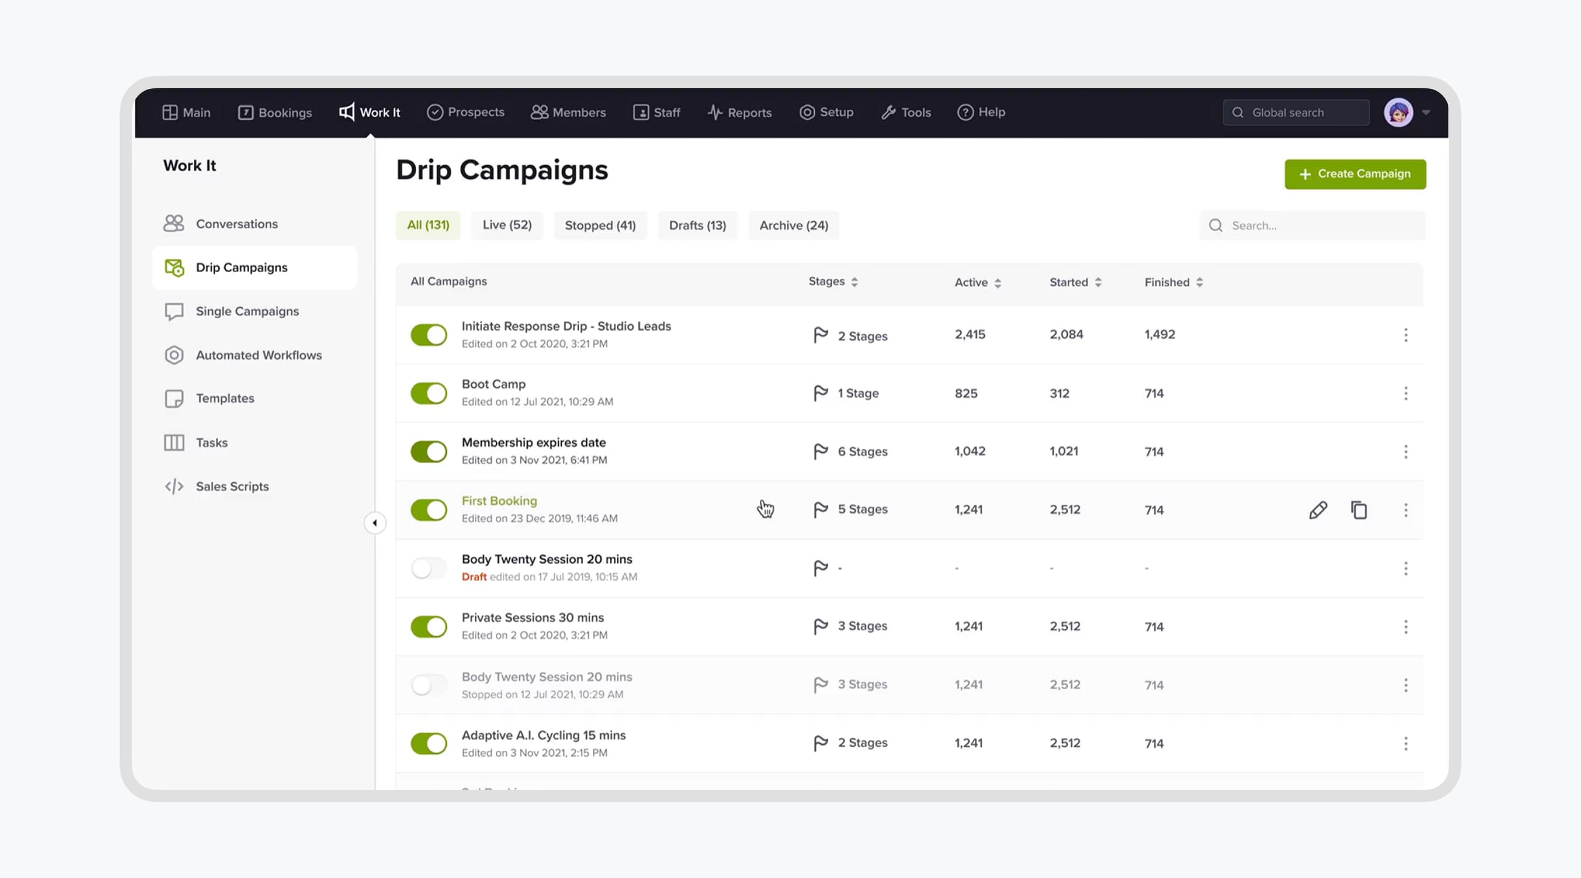Open Reports in top navigation
1581x878 pixels.
click(x=739, y=112)
